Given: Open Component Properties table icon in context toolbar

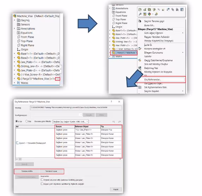Looking at the screenshot, I should 182,9.
